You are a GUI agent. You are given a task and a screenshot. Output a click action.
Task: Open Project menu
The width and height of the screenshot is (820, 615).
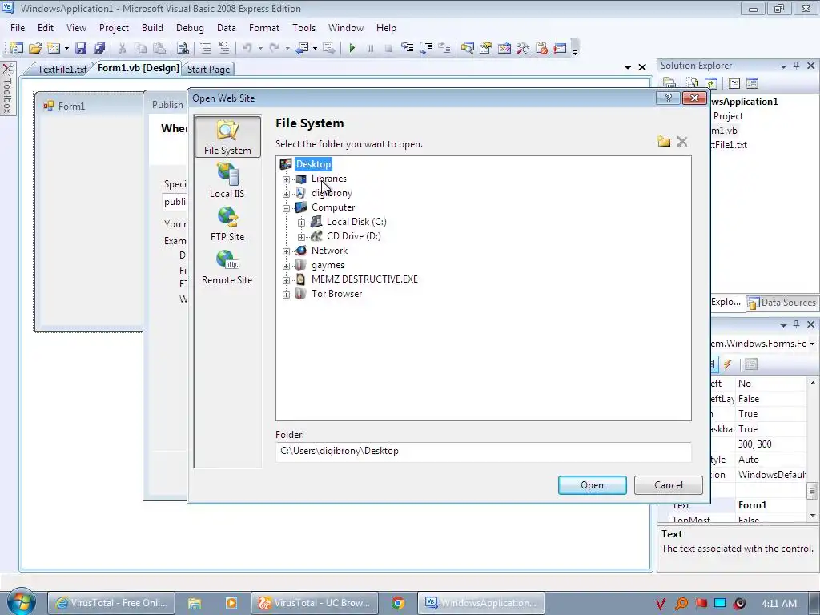(114, 28)
